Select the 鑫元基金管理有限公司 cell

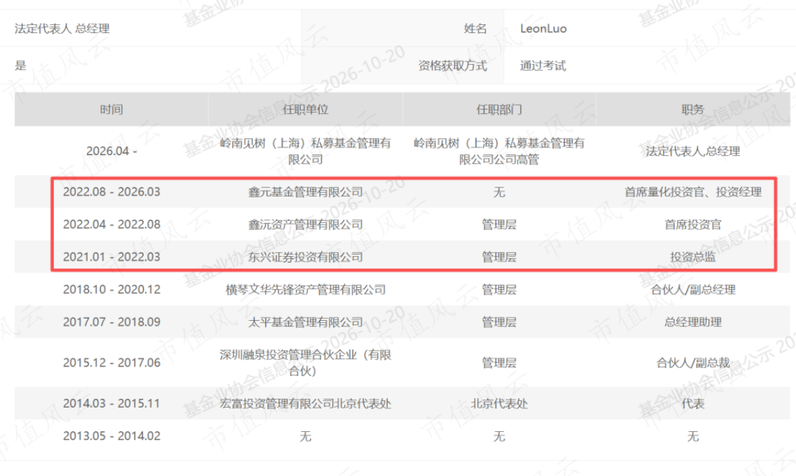[x=305, y=192]
